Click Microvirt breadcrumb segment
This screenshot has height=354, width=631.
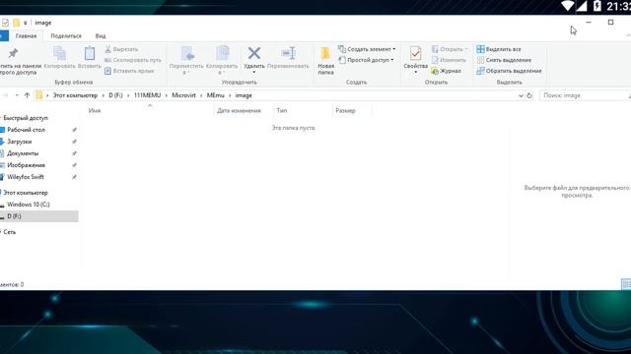(x=184, y=95)
